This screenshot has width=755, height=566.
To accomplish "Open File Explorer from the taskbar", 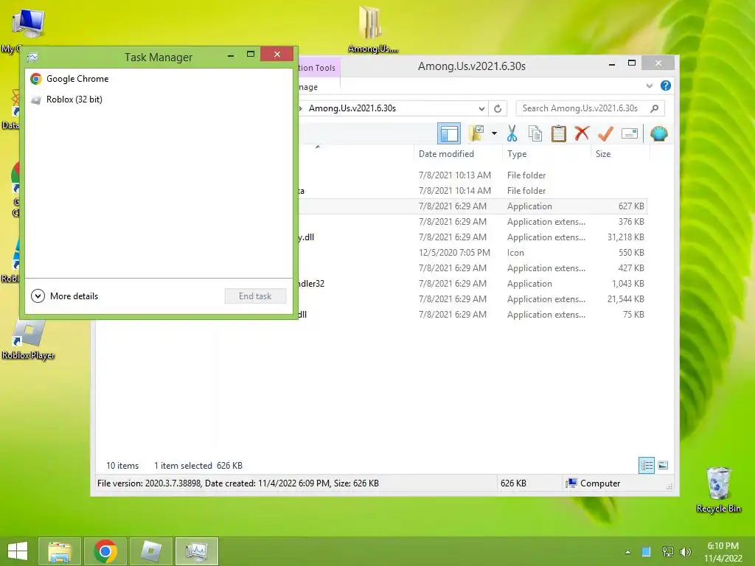I will point(60,551).
